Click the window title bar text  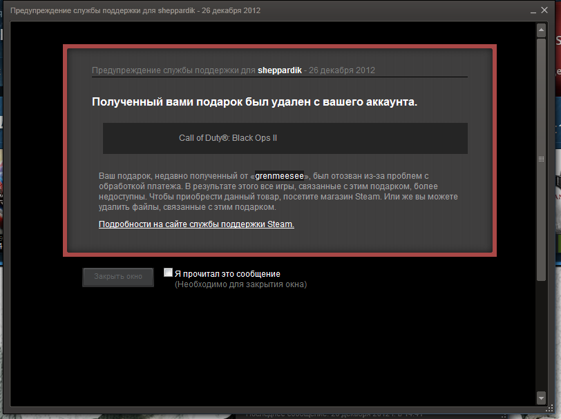135,11
